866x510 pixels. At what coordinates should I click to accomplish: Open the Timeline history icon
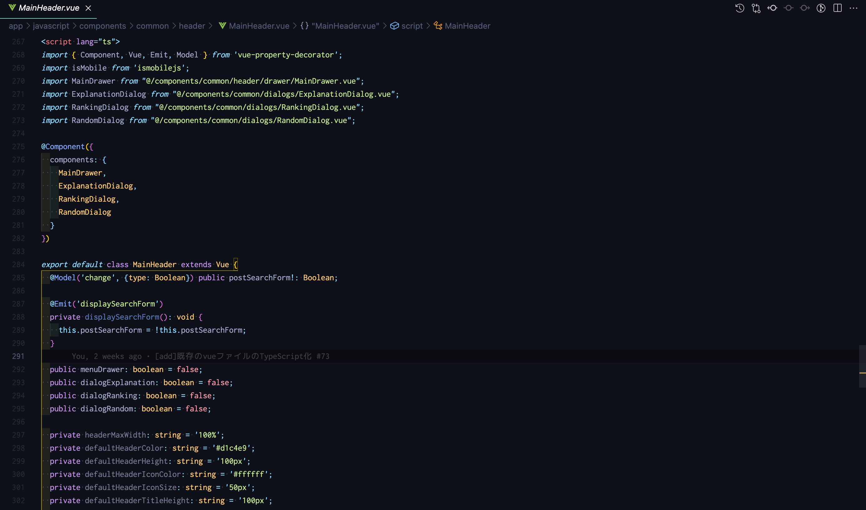click(x=740, y=8)
